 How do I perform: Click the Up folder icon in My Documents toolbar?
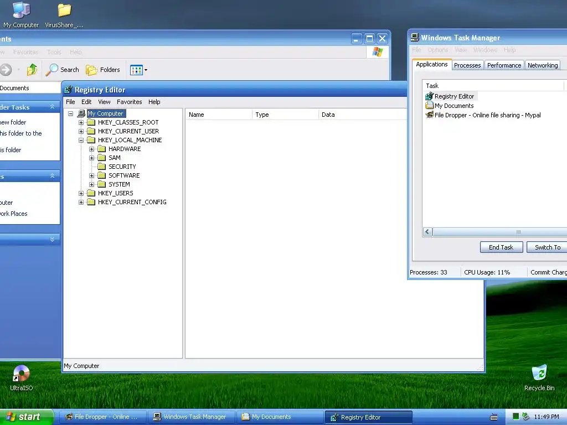(x=32, y=70)
